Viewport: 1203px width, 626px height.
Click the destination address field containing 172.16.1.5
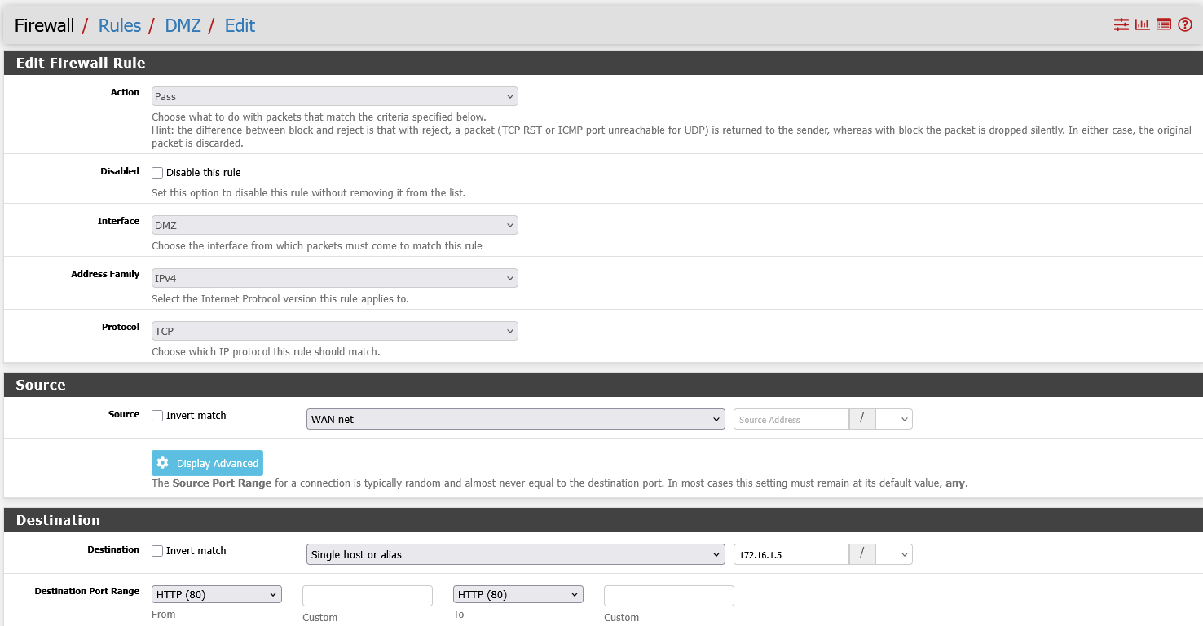[790, 553]
